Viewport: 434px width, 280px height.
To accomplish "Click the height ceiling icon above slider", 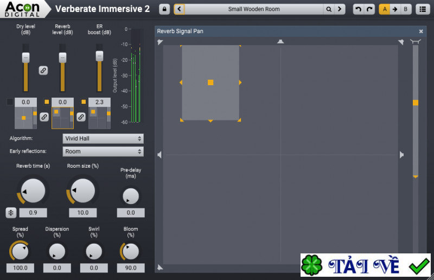I will click(416, 42).
